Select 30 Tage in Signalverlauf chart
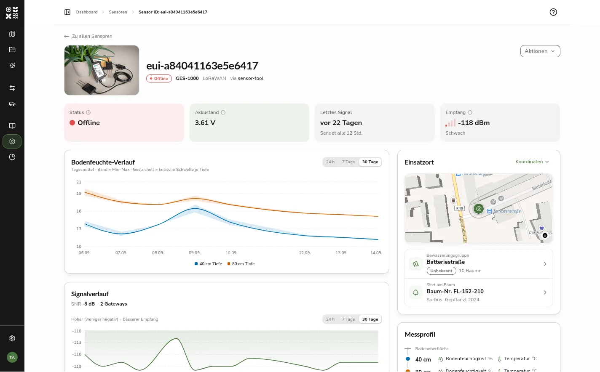This screenshot has height=372, width=600. click(370, 319)
